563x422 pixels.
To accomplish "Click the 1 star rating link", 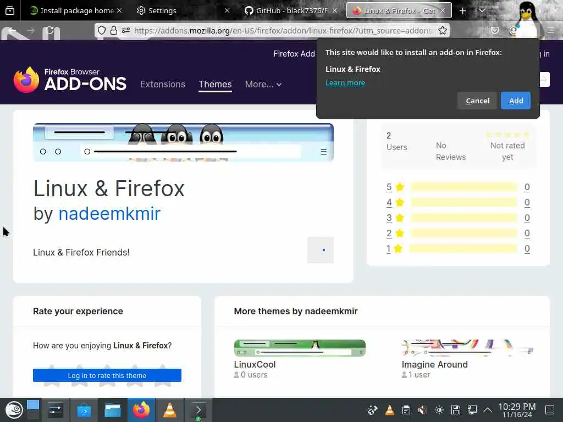I will click(388, 249).
